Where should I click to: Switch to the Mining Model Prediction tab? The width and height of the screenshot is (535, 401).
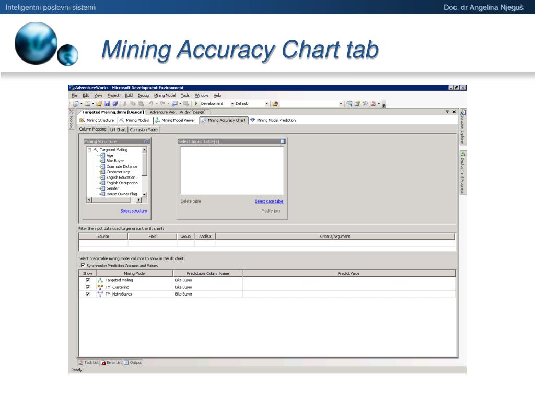pyautogui.click(x=273, y=120)
